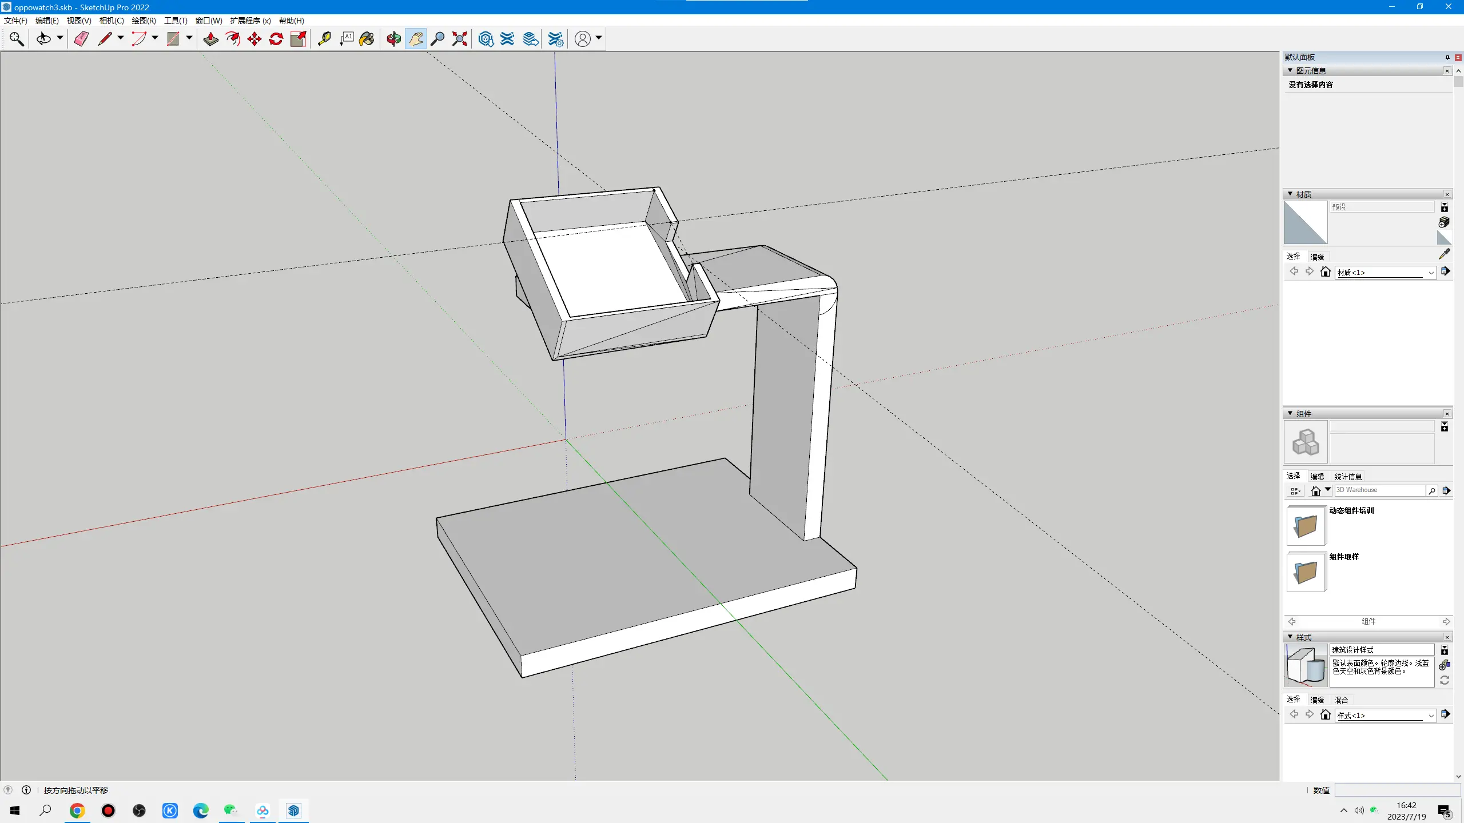Open the 3D Warehouse toolbar icon
The image size is (1464, 823).
[486, 39]
